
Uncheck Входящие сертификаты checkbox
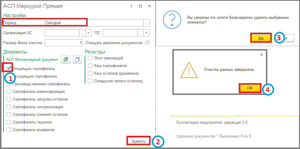9,68
